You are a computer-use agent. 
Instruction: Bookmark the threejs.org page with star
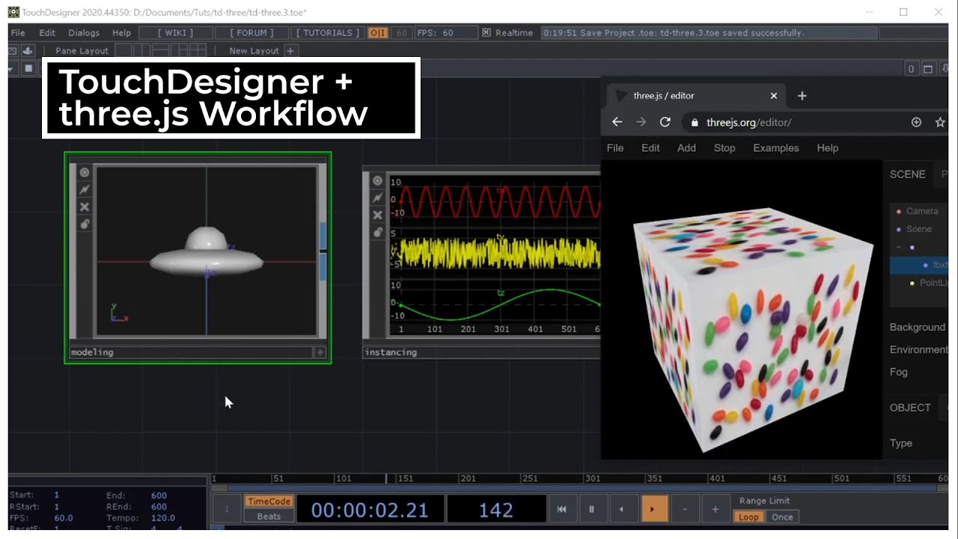[940, 122]
